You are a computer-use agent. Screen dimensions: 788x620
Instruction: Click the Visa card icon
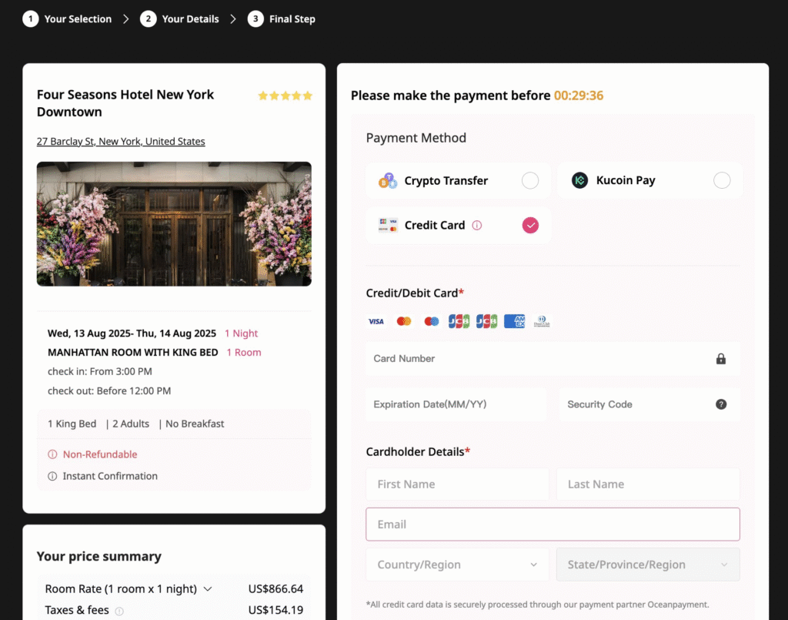376,321
